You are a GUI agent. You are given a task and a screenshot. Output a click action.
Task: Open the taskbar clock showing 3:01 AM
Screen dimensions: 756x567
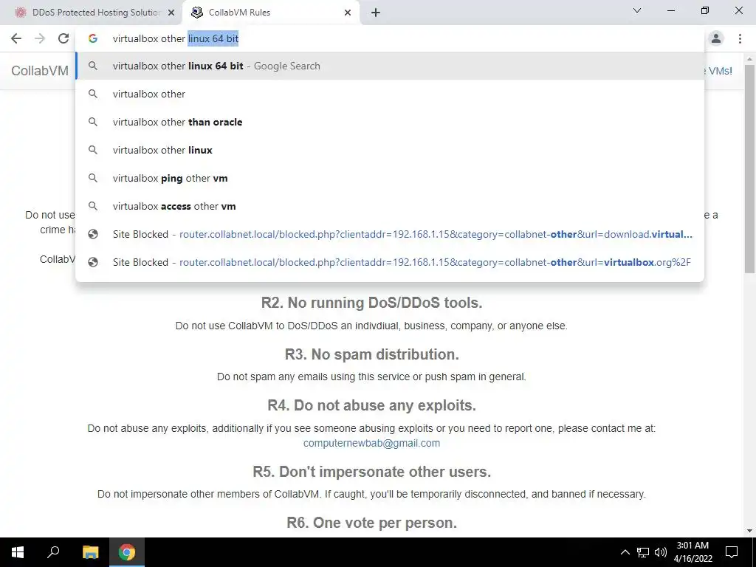point(693,552)
